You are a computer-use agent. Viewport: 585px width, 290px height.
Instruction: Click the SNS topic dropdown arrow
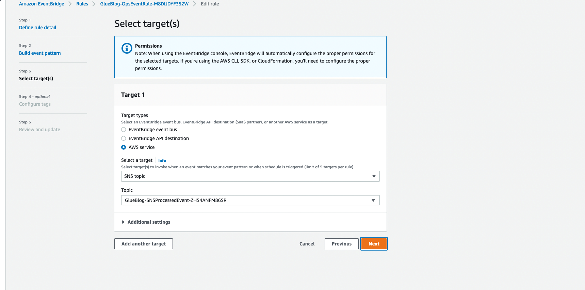(x=374, y=176)
